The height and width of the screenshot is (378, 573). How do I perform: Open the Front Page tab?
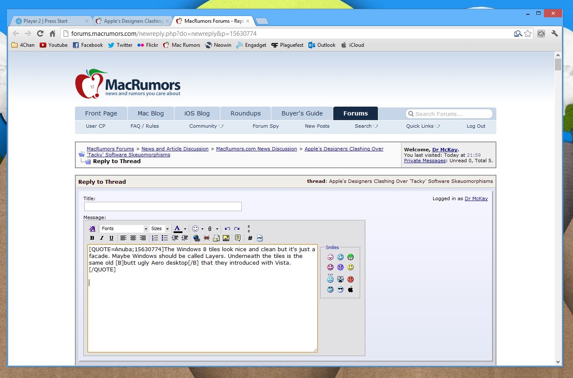tap(101, 113)
